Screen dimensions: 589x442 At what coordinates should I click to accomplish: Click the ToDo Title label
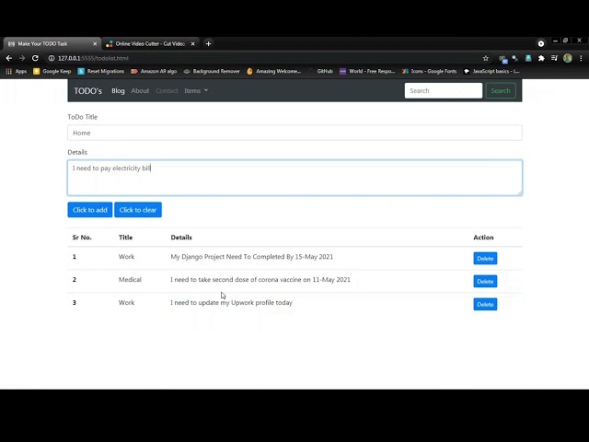(82, 117)
